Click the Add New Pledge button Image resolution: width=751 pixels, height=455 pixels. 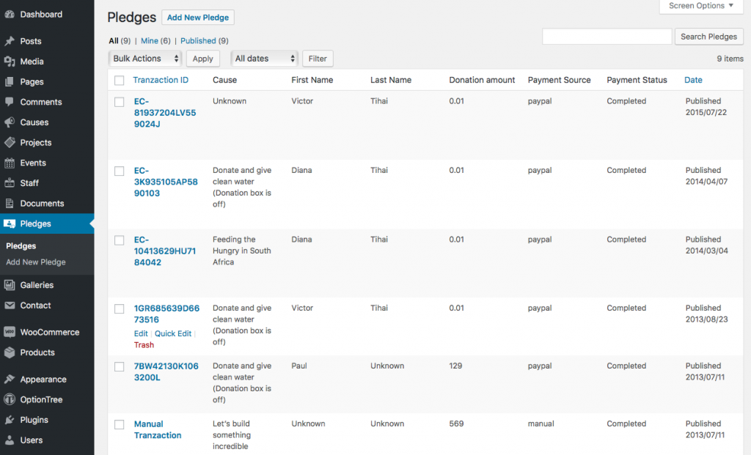[x=198, y=17]
